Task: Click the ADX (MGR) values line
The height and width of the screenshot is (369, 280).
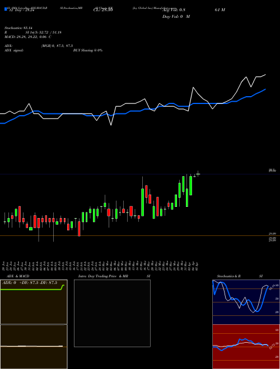Action: click(39, 46)
